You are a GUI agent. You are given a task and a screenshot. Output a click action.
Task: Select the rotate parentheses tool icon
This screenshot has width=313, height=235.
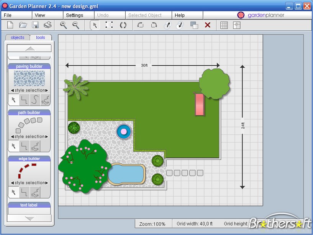tap(123, 25)
